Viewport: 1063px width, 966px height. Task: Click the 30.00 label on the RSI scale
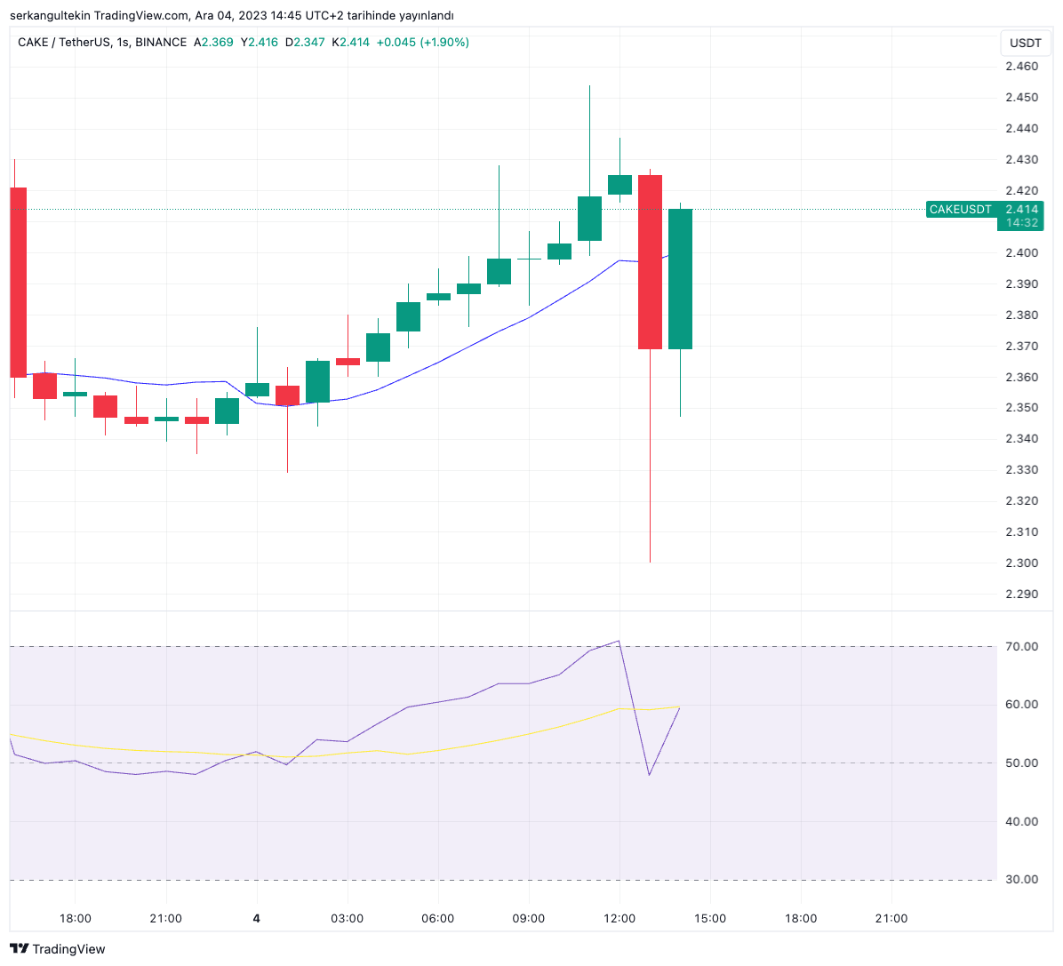pos(1021,879)
